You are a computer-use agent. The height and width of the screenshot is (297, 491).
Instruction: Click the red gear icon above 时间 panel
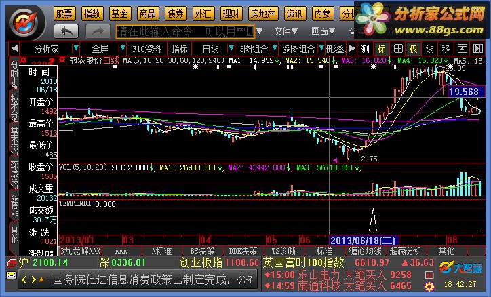24,60
